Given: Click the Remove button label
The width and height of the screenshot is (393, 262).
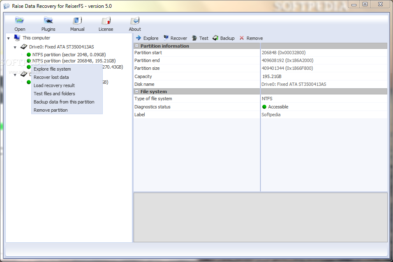Looking at the screenshot, I should 254,38.
